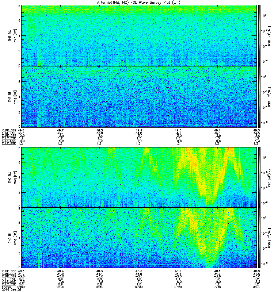Click the X_RE_GSE value 48.0
The height and width of the screenshot is (292, 274).
[x=256, y=271]
